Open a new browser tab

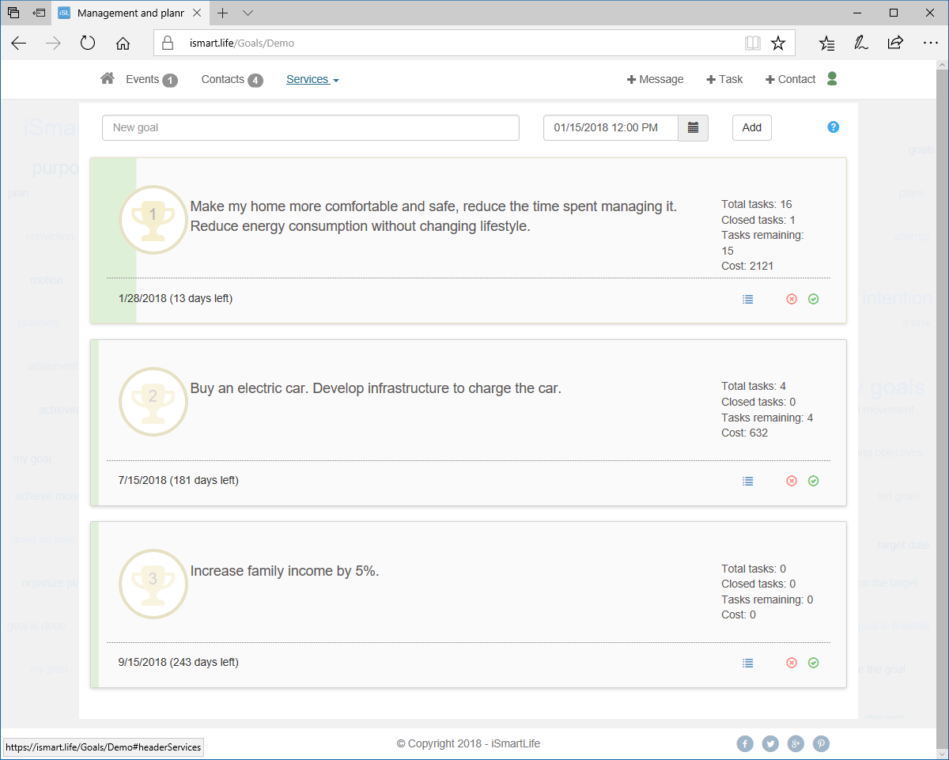tap(223, 13)
